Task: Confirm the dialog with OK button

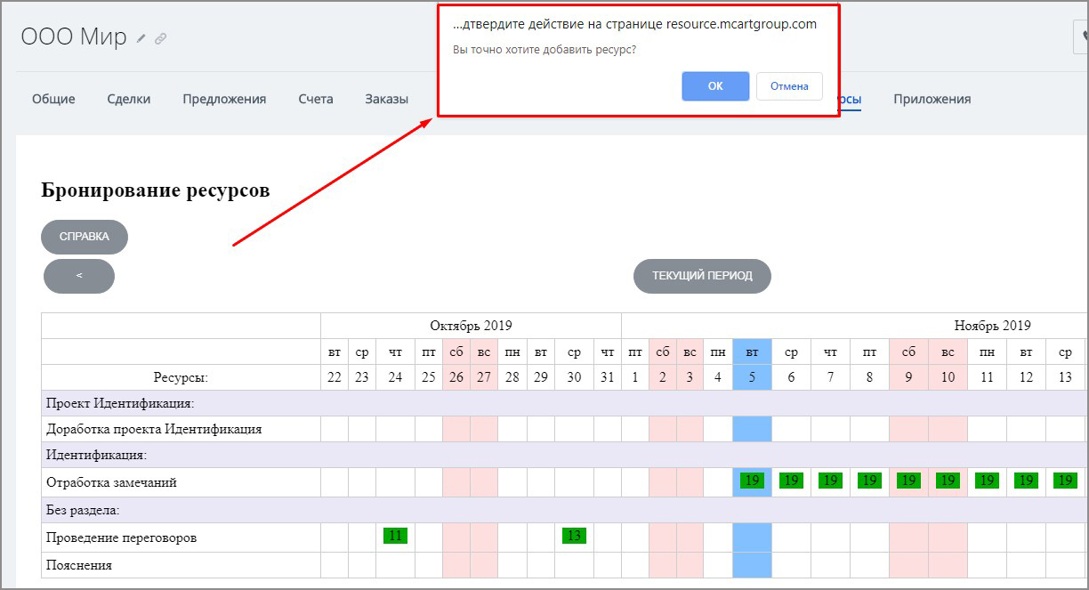Action: pos(715,86)
